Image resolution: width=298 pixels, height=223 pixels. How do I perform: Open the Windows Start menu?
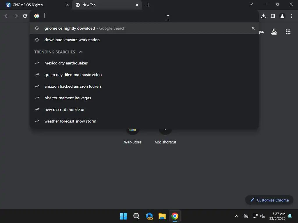(x=123, y=216)
